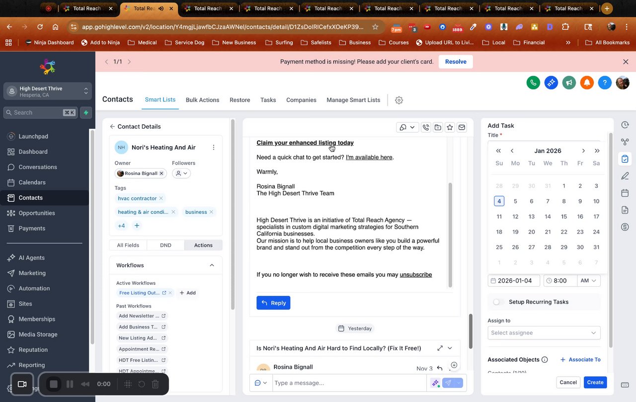Click the Create task button
This screenshot has height=402, width=636.
tap(595, 383)
